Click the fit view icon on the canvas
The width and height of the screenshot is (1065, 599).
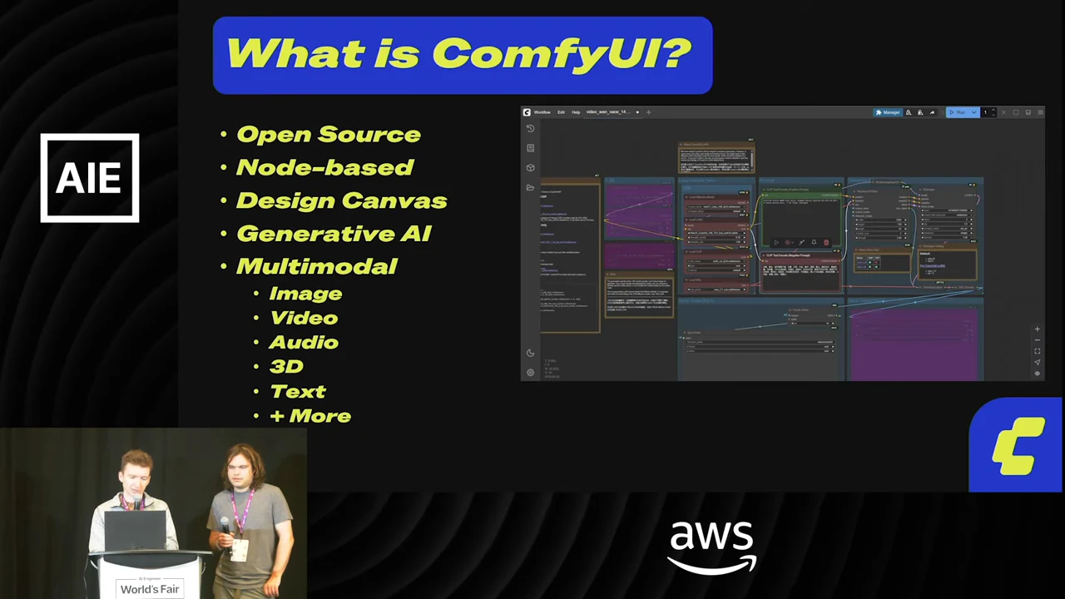pos(1038,351)
